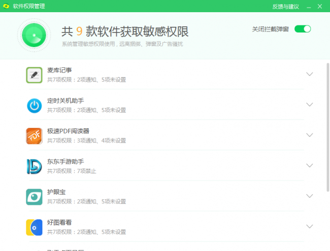330x251 pixels.
Task: Select the 东东手游助手 app name text
Action: point(65,161)
